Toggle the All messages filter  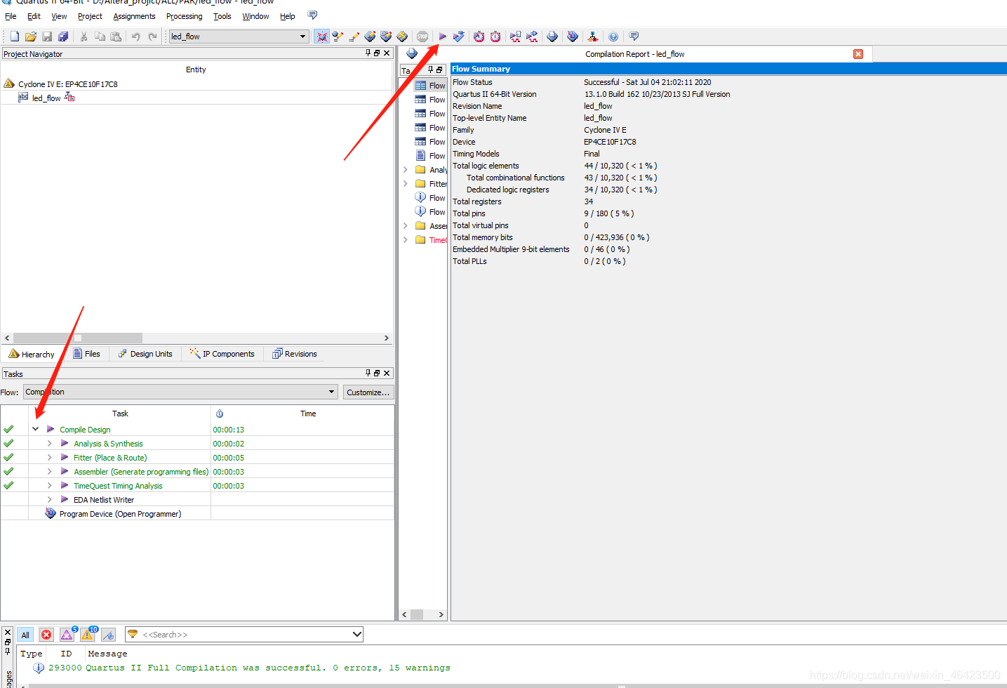pos(25,635)
